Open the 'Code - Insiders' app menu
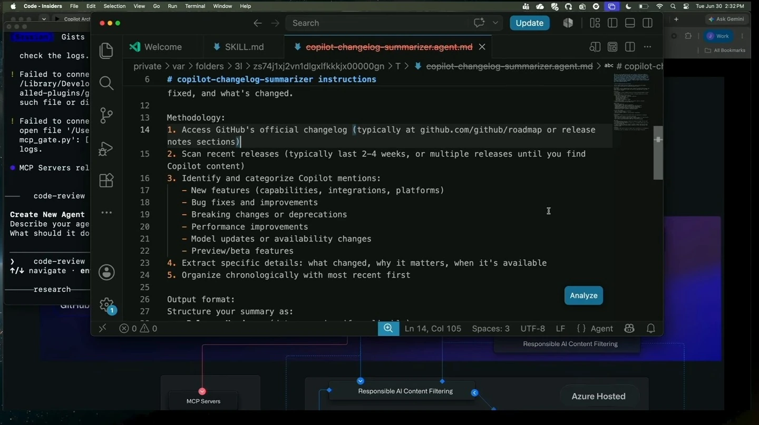Image resolution: width=759 pixels, height=425 pixels. click(43, 6)
